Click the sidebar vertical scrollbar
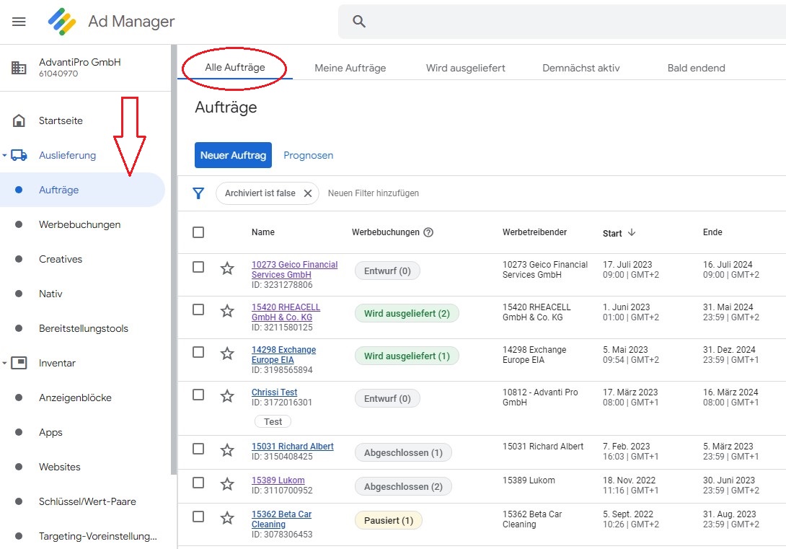The width and height of the screenshot is (786, 549). [174, 260]
